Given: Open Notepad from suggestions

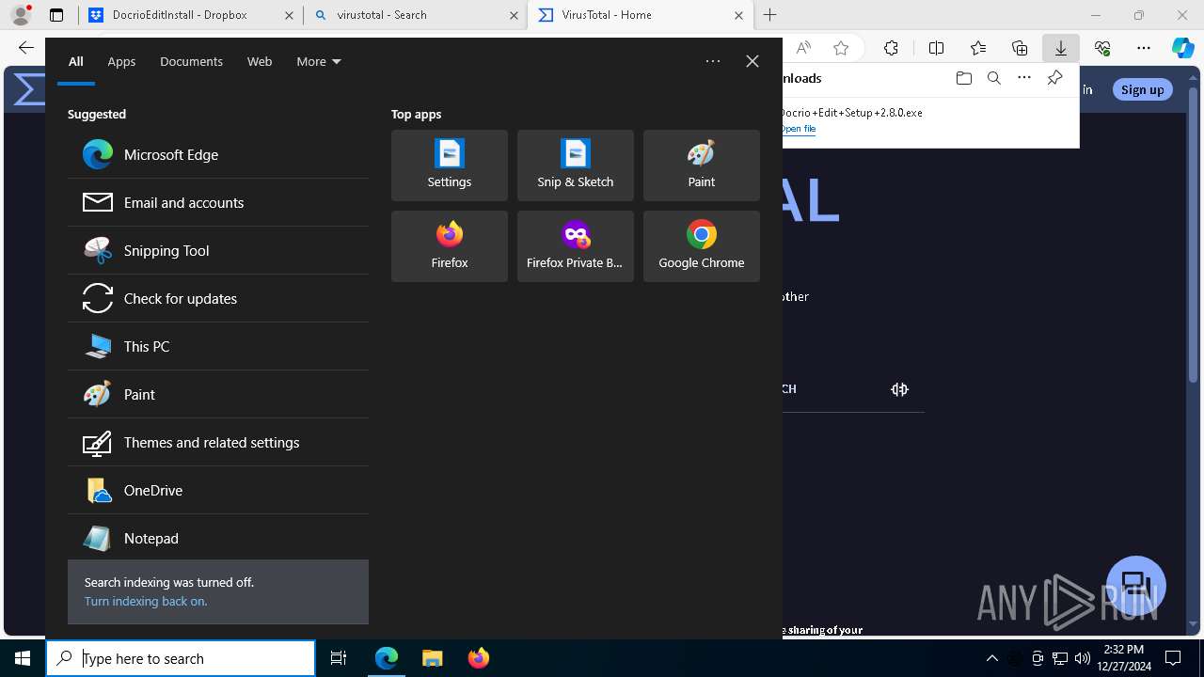Looking at the screenshot, I should click(x=218, y=538).
